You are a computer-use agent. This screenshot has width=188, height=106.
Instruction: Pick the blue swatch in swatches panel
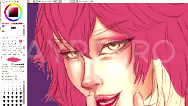point(3,26)
